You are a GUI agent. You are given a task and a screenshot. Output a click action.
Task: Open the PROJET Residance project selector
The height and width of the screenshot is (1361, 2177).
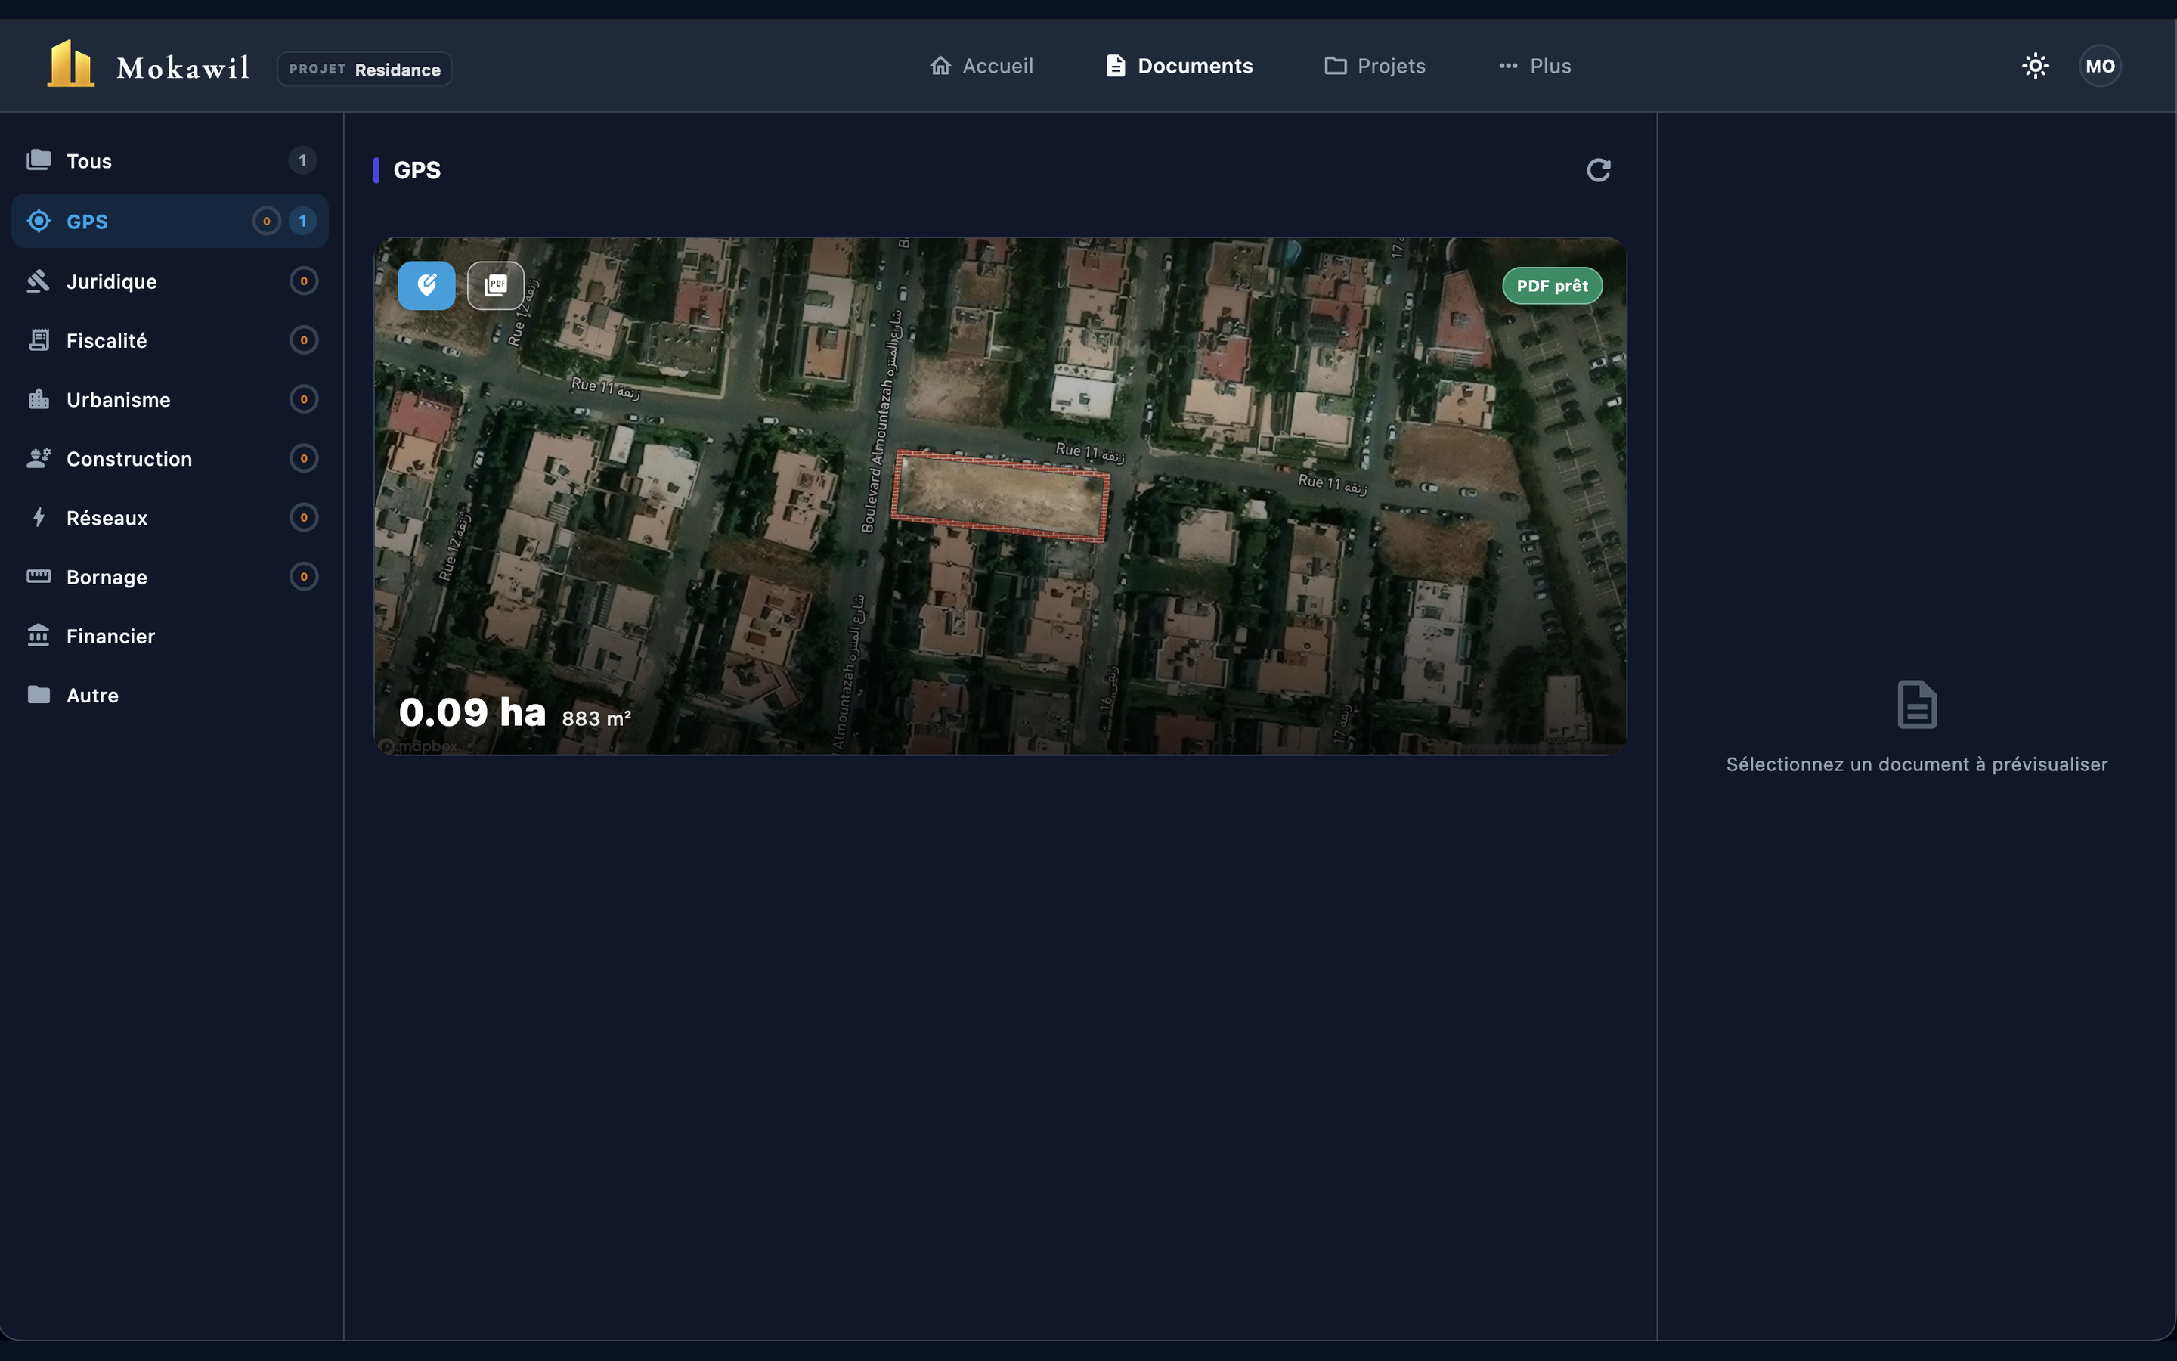tap(364, 70)
